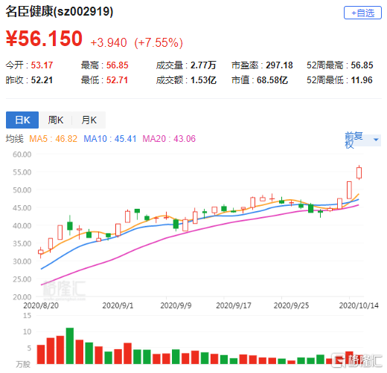Add stock to watchlist with +自选 button
The width and height of the screenshot is (387, 373).
[362, 13]
